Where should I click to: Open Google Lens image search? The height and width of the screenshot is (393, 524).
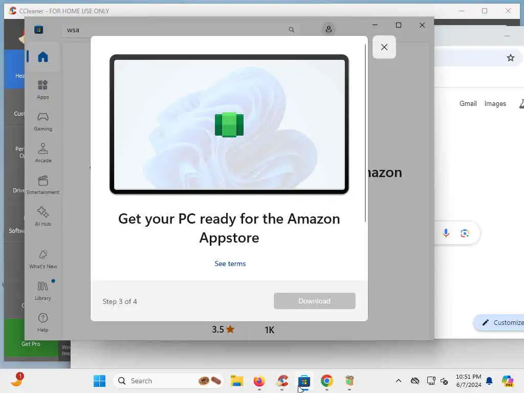465,233
